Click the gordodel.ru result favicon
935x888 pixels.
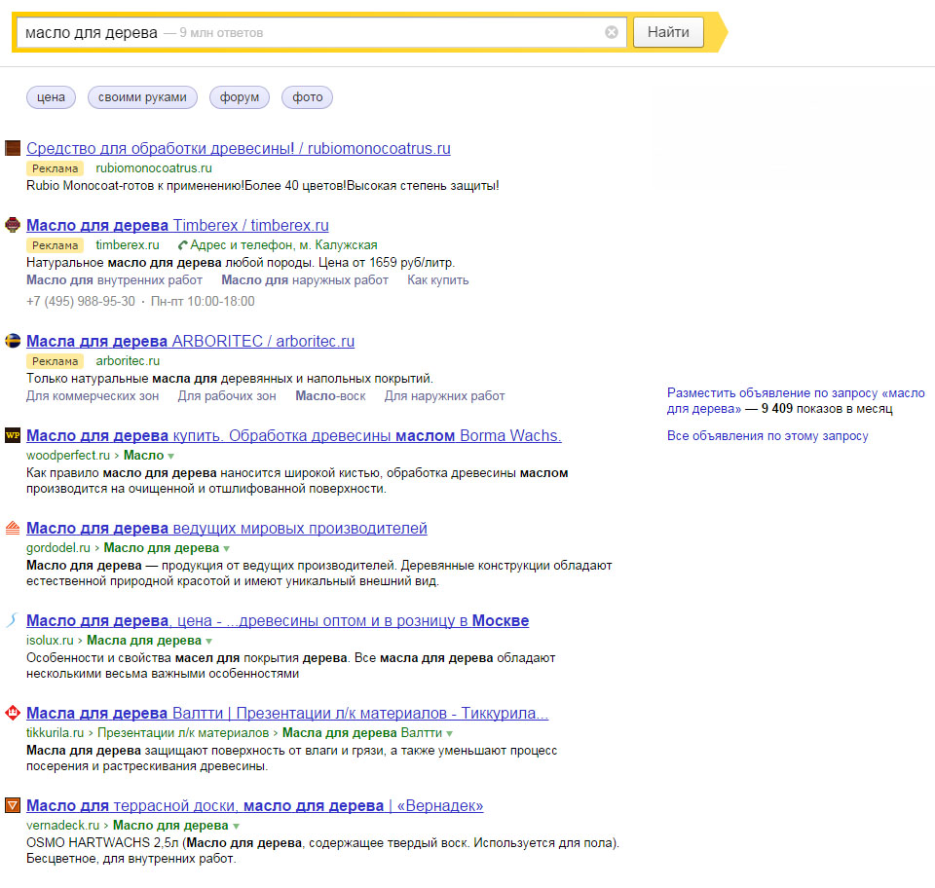coord(13,528)
